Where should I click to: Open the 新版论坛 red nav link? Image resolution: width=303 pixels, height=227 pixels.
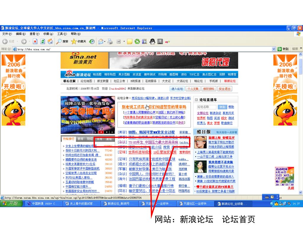[x=230, y=81]
